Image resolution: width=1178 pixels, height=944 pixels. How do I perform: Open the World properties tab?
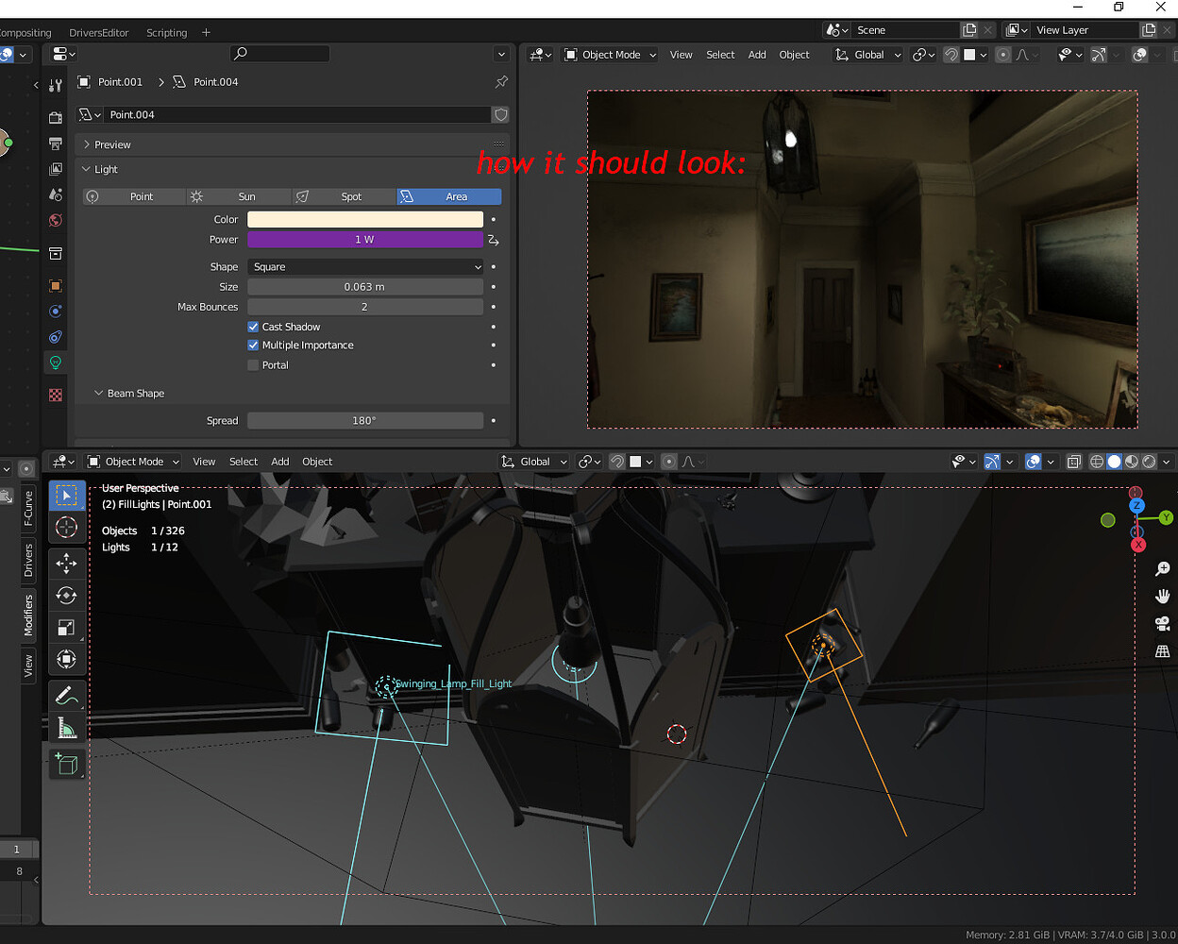[x=56, y=221]
